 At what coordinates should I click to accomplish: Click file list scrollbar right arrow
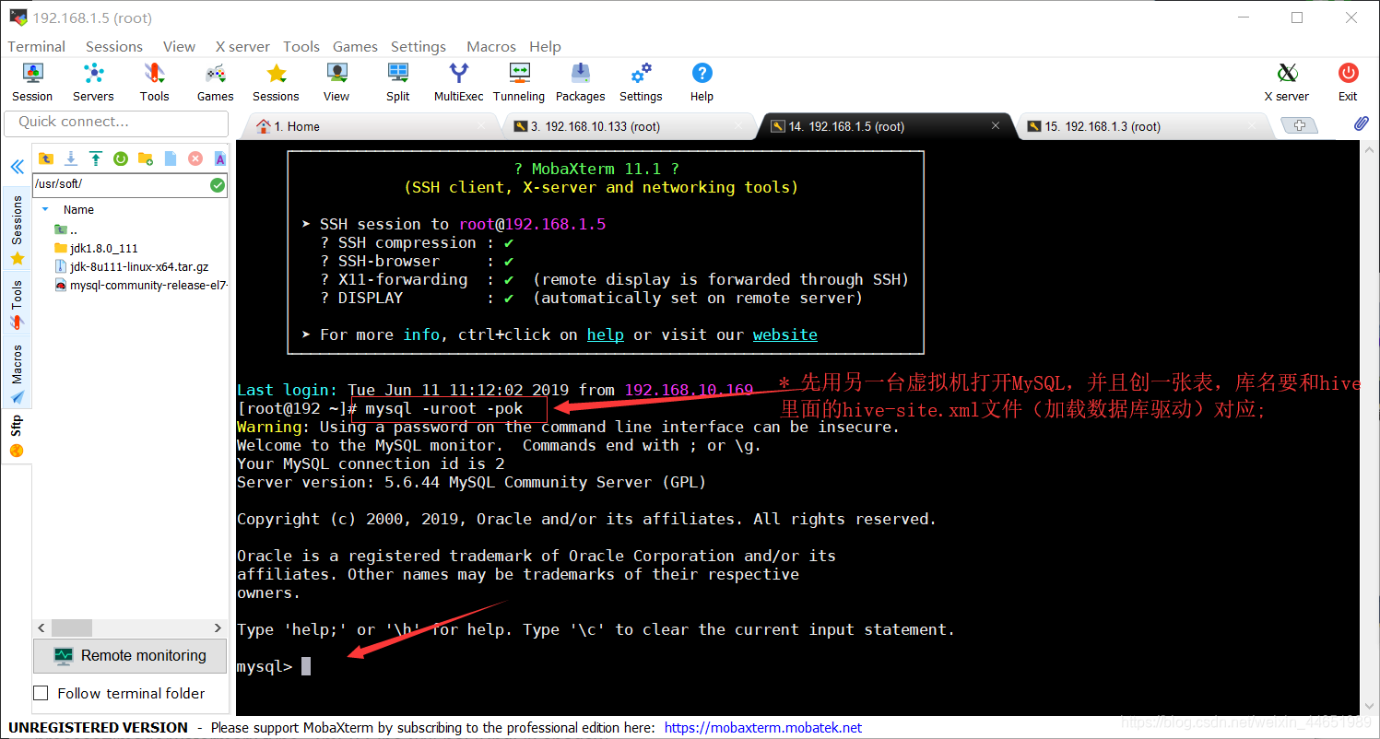[x=218, y=628]
